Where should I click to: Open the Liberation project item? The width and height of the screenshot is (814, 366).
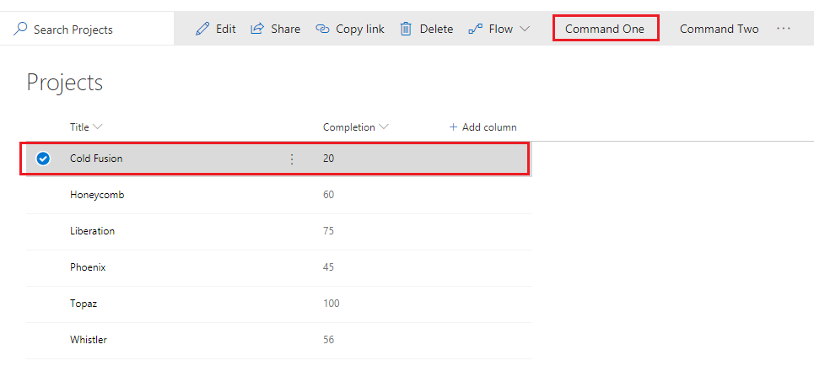(92, 231)
